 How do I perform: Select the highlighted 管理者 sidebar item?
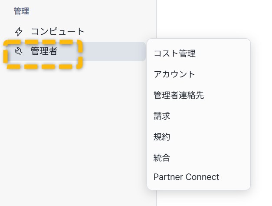(44, 52)
